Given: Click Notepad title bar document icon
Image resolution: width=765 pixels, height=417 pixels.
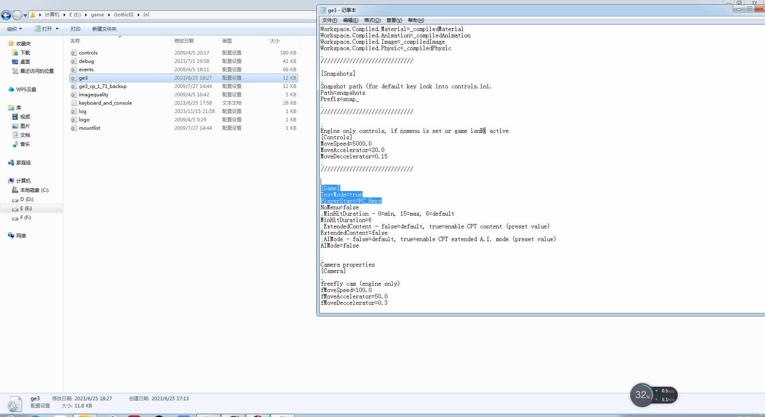Looking at the screenshot, I should 323,10.
